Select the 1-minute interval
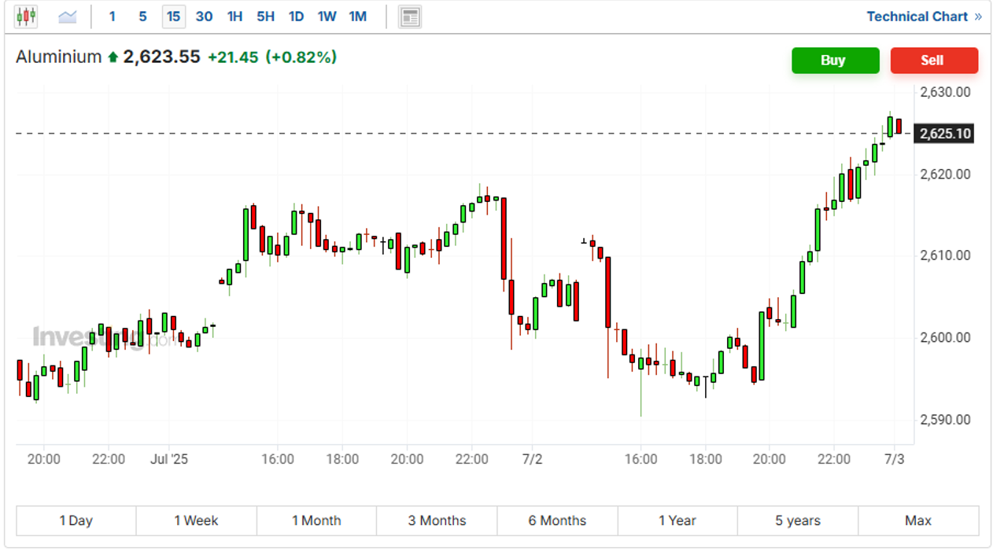This screenshot has width=993, height=551. [x=113, y=17]
